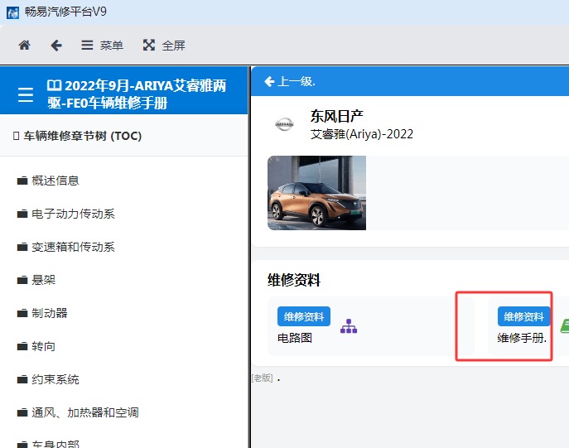Click the home icon in toolbar

24,46
